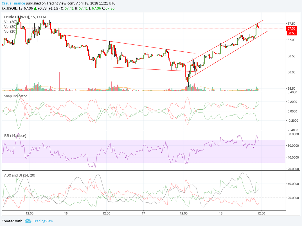
Task: Click the TradingView link at bottom
Action: tap(43, 221)
